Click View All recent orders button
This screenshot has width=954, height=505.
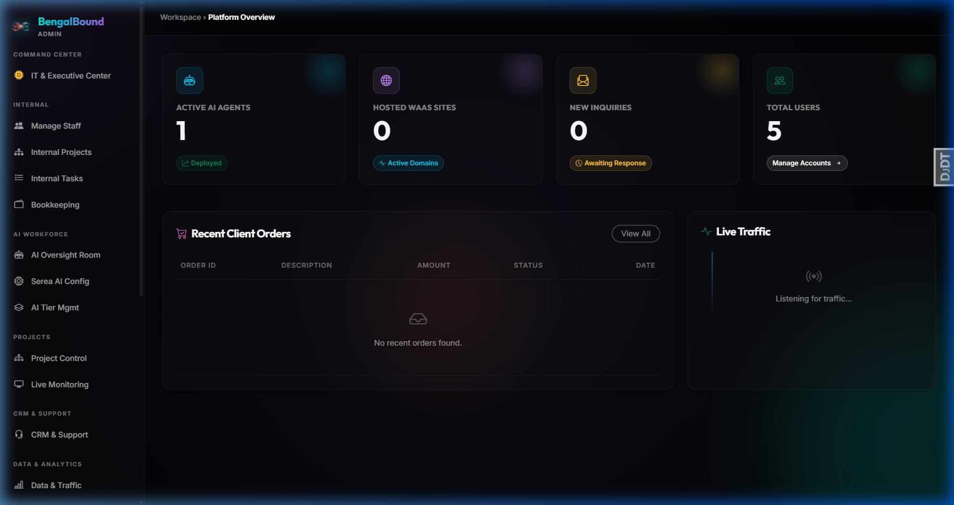(636, 234)
